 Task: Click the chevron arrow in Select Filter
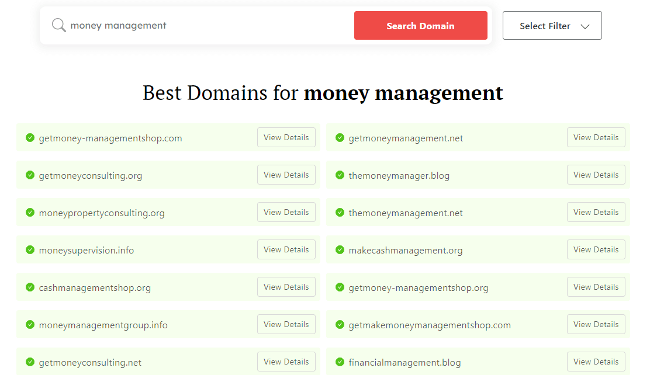tap(585, 26)
